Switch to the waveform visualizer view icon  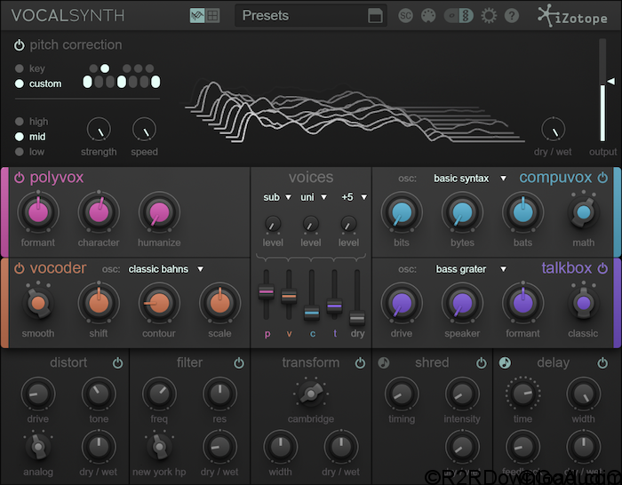[x=197, y=16]
